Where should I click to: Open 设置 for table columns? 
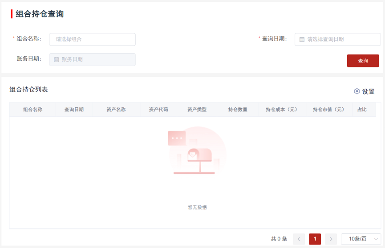click(x=368, y=91)
